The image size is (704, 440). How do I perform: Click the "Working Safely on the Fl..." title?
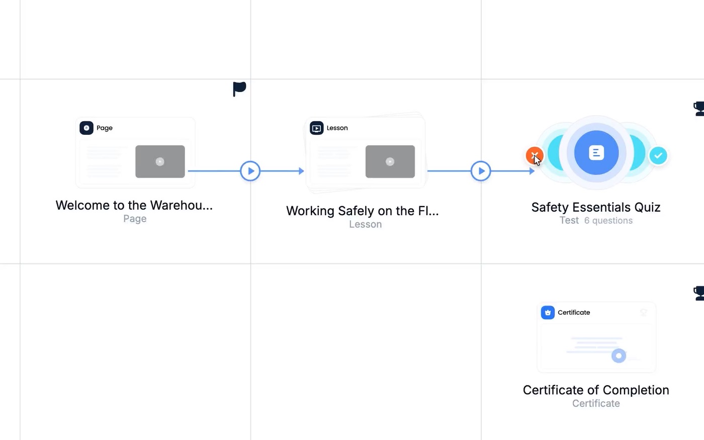pyautogui.click(x=363, y=211)
